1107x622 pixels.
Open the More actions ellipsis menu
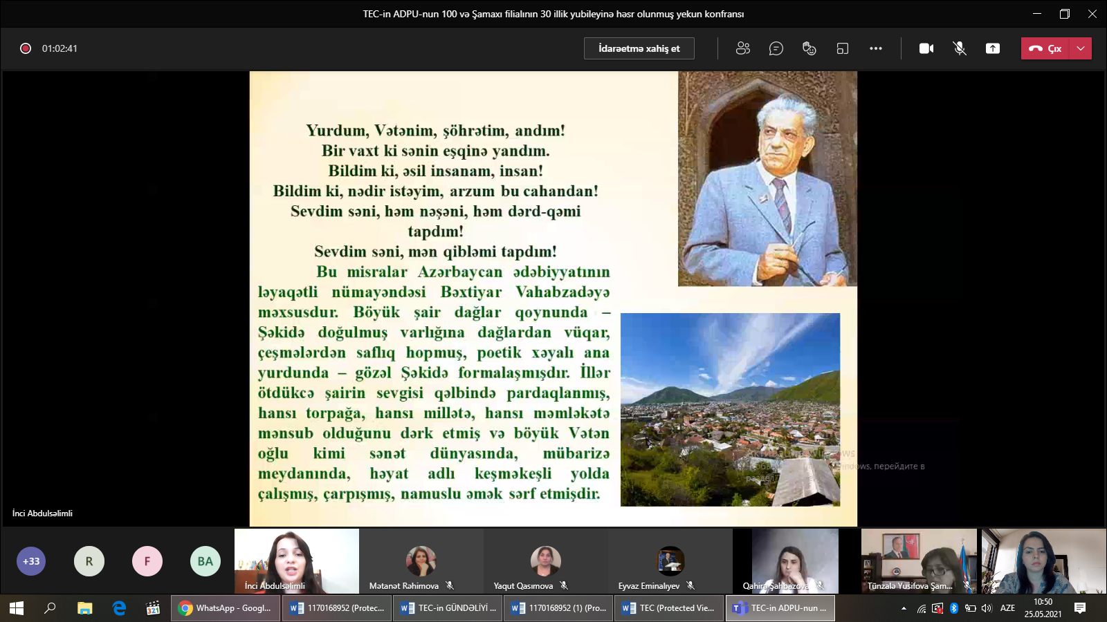876,48
